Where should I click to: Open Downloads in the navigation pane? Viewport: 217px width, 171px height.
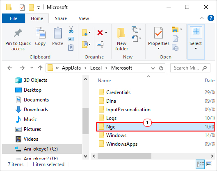click(32, 110)
